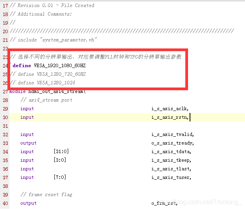Viewport: 245px width, 209px height.
Task: Click the o_frm_rst port name
Action: pos(164,204)
